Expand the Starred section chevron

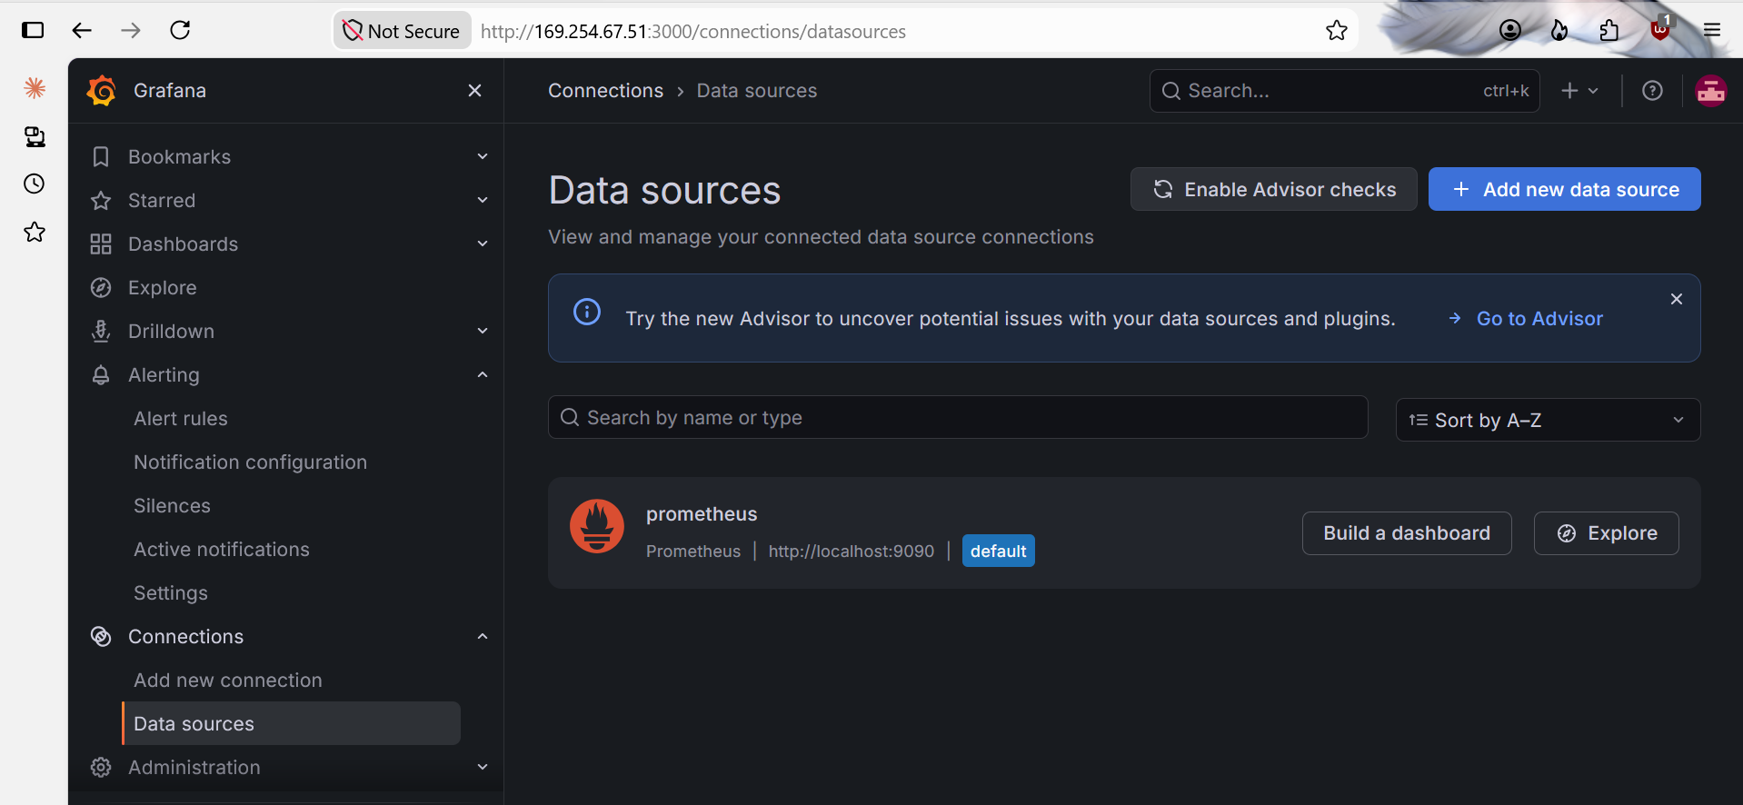tap(483, 200)
